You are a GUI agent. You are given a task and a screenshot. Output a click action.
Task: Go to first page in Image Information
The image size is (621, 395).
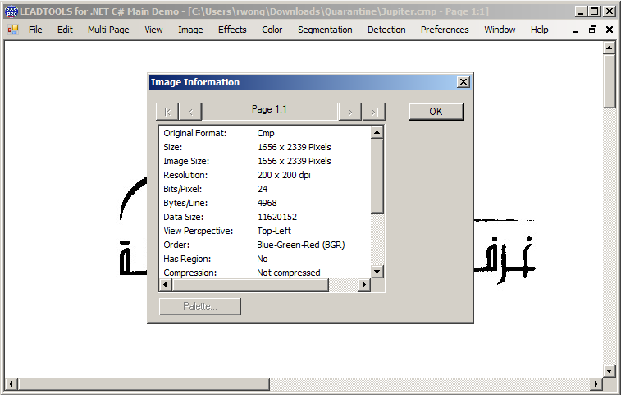tap(167, 112)
